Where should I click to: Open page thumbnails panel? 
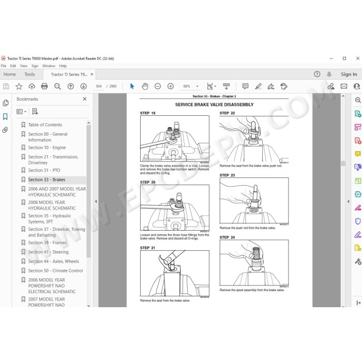click(x=6, y=103)
